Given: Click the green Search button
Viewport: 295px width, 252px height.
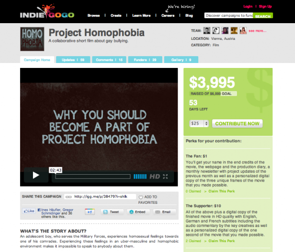Looking at the screenshot, I should 263,15.
